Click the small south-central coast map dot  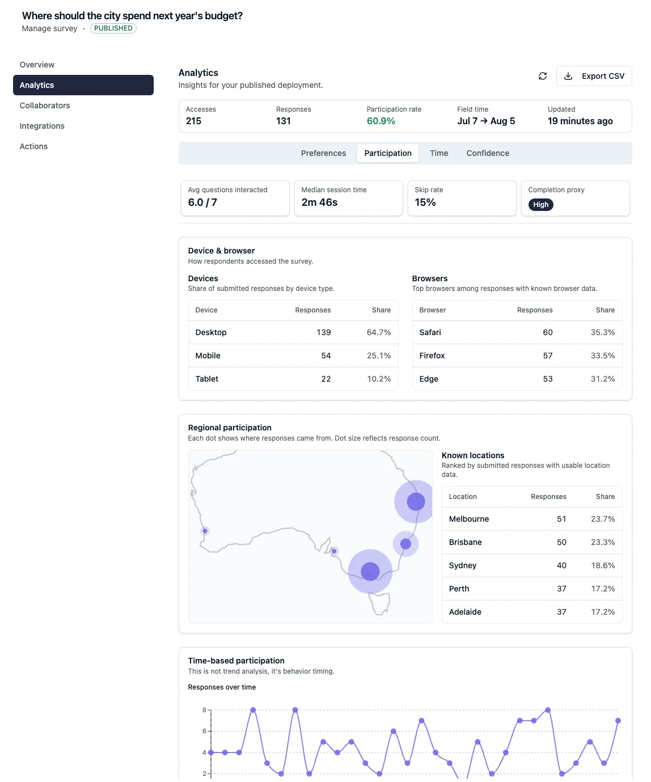click(x=334, y=551)
